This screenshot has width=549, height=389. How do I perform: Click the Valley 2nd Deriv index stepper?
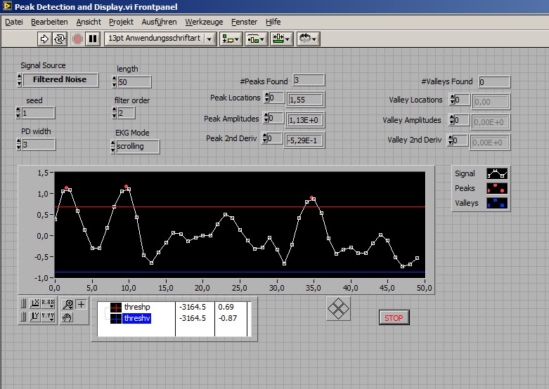click(x=451, y=140)
